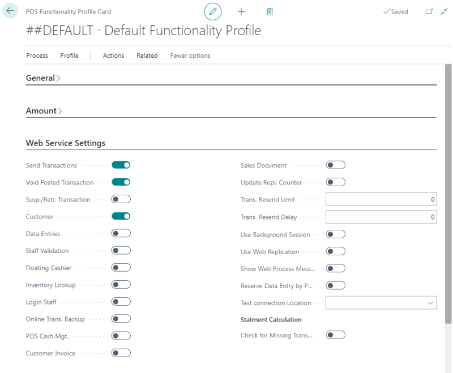The height and width of the screenshot is (373, 453).
Task: Toggle the Customer switch off
Action: (x=119, y=216)
